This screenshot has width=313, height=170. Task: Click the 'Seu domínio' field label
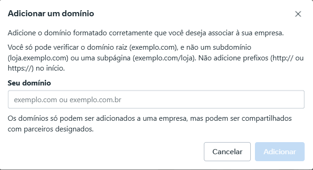coord(29,83)
